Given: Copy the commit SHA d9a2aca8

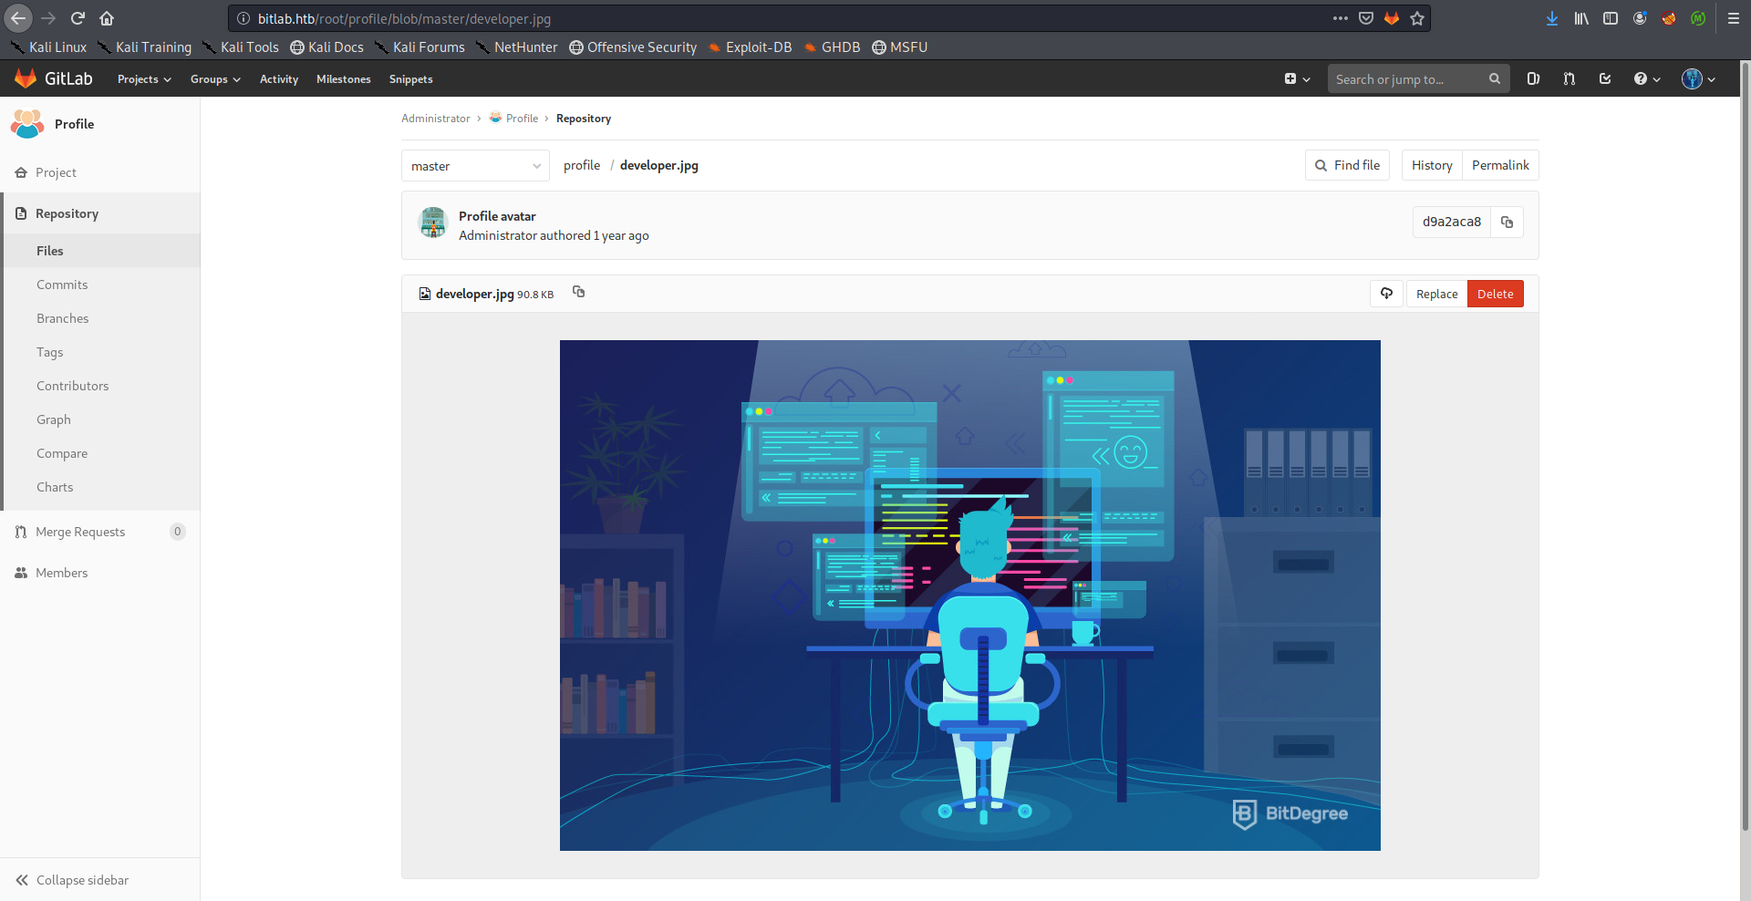Looking at the screenshot, I should 1507,223.
